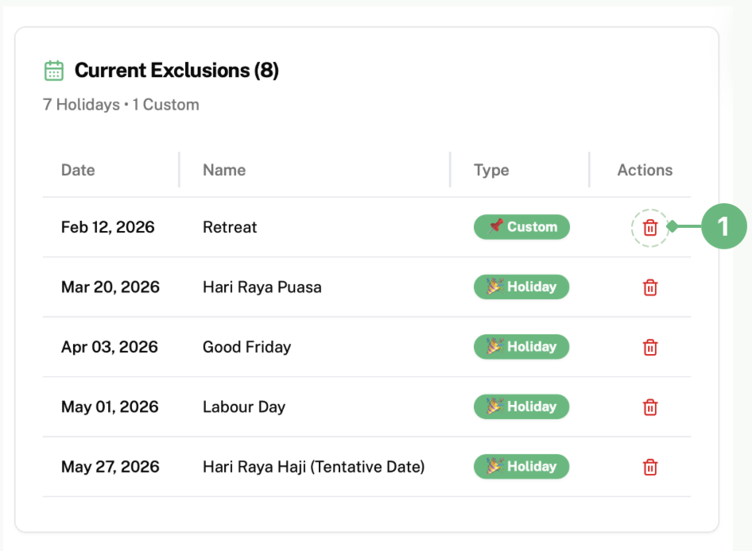Delete the Retreat exclusion via trash icon
Image resolution: width=752 pixels, height=551 pixels.
(x=650, y=228)
